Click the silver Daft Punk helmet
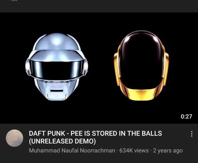198x163 pixels. pos(57,67)
